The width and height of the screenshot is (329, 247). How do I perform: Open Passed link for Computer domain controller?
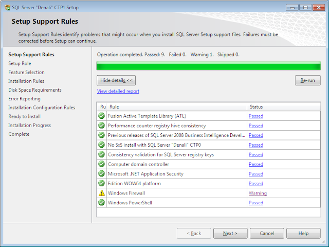click(256, 164)
